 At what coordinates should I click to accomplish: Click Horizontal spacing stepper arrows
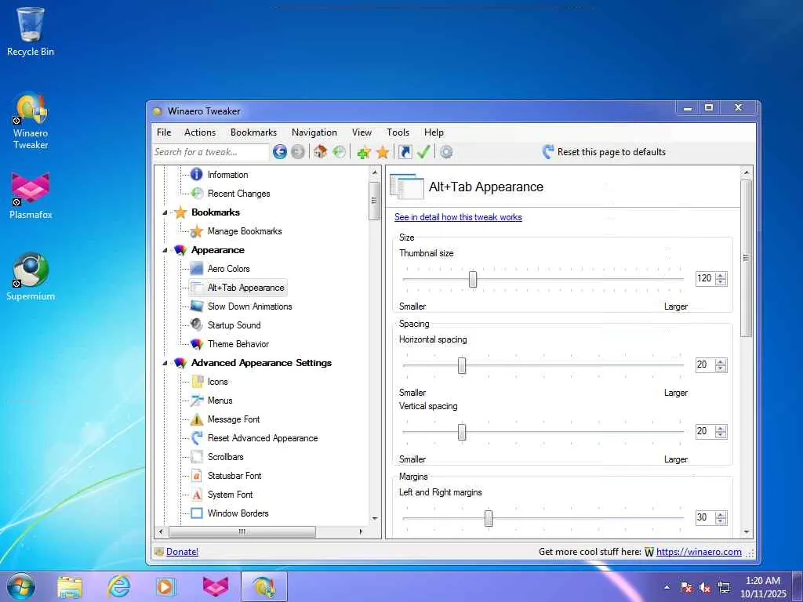tap(721, 365)
